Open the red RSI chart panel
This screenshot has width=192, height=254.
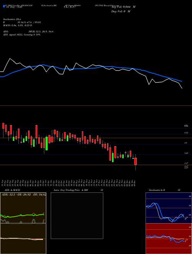169,239
